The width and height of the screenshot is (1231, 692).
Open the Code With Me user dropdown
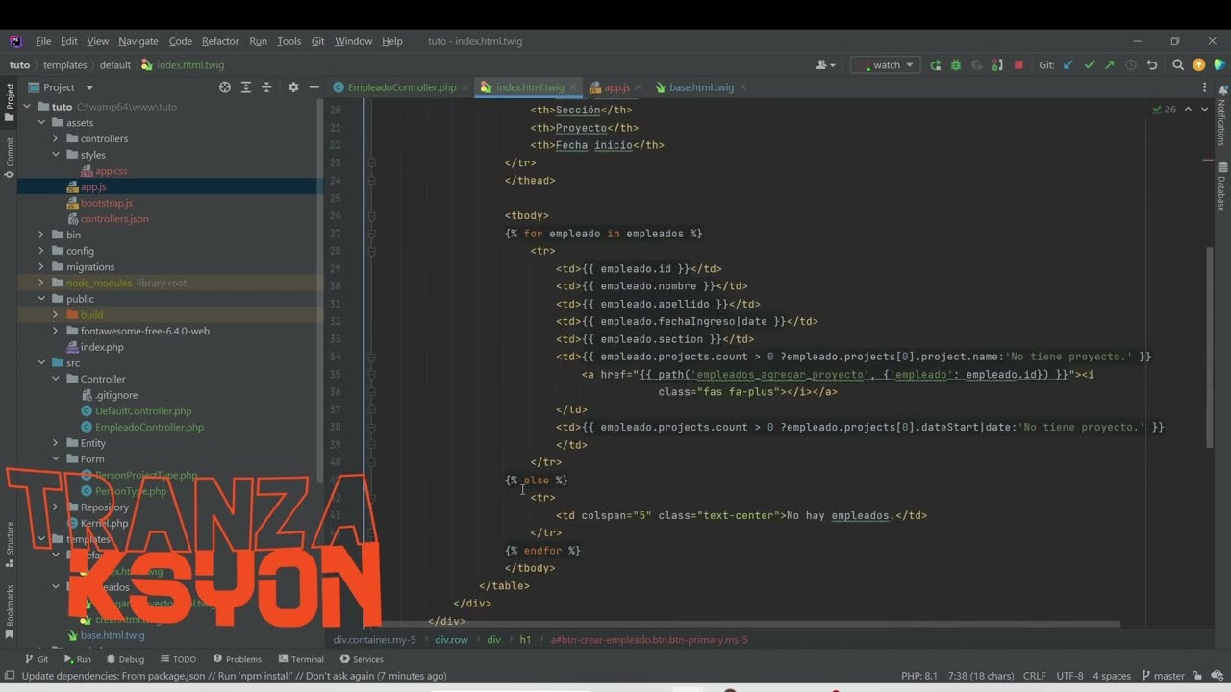[x=825, y=65]
